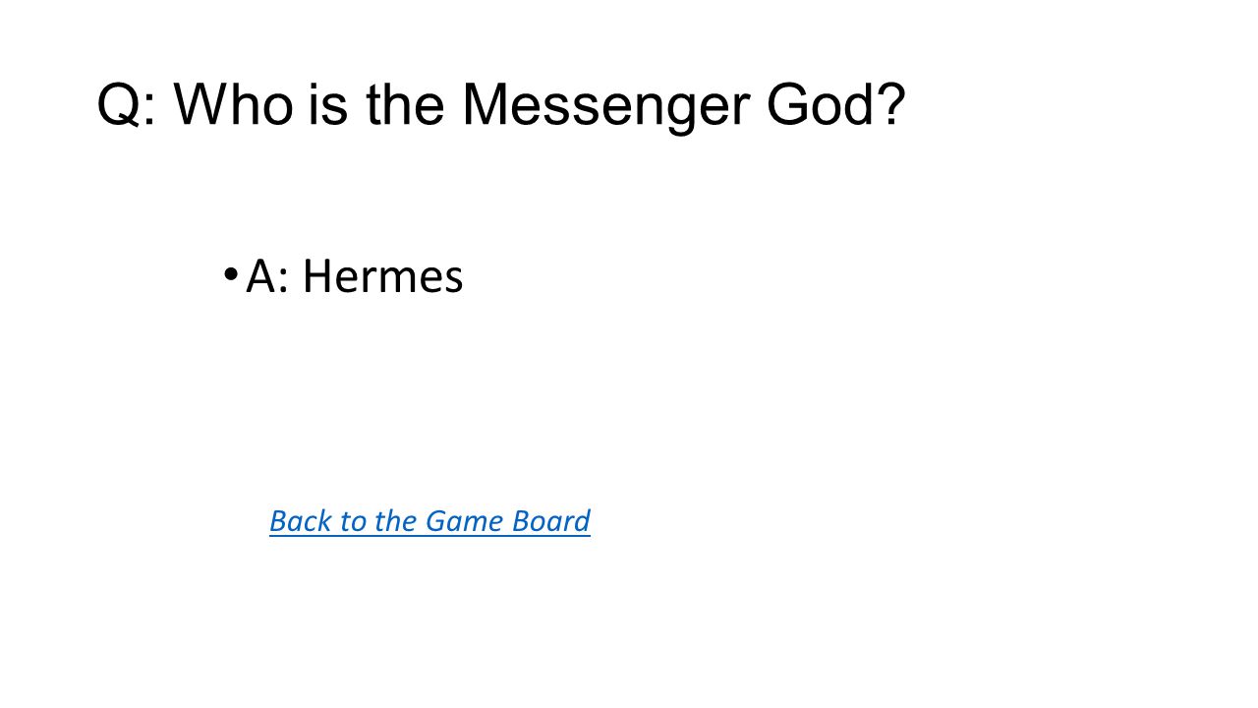Click the word Who in the question
Screen dimensions: 1258x708
[234, 104]
